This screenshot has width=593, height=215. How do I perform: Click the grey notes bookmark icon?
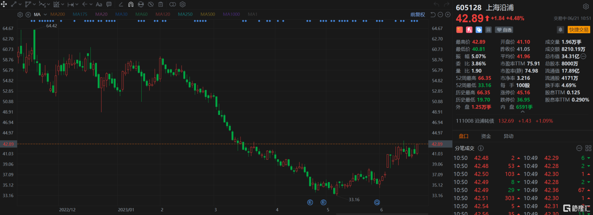488,30
